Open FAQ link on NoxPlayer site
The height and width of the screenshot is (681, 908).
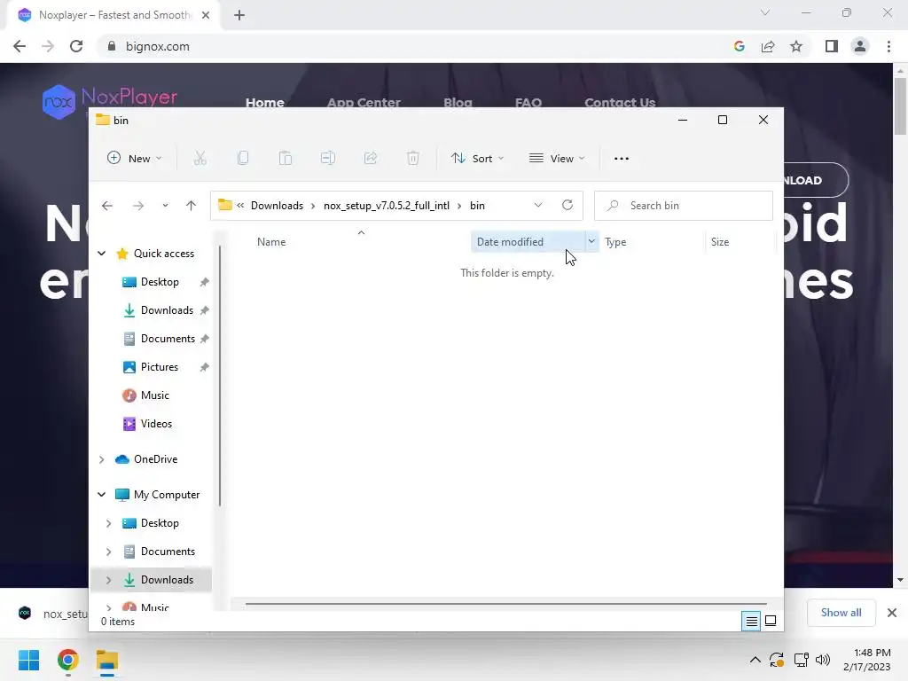[x=528, y=103]
